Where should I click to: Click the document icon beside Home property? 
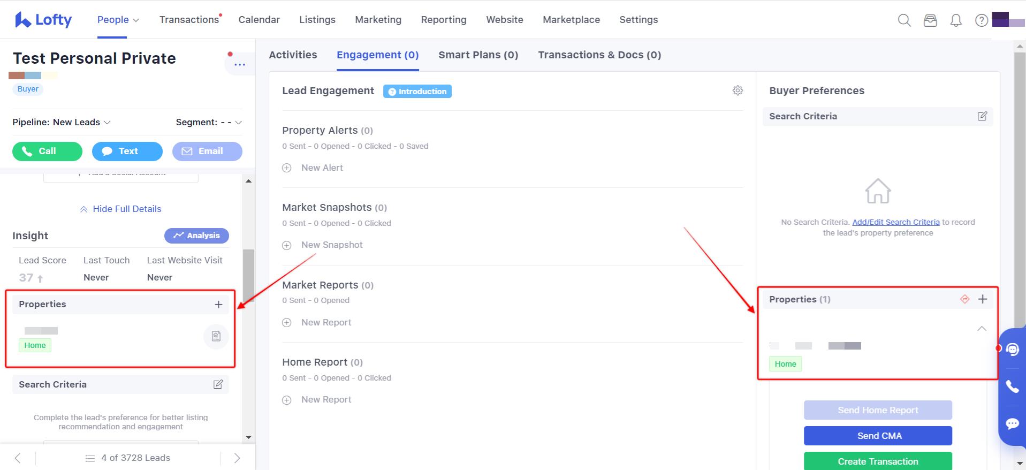click(216, 336)
